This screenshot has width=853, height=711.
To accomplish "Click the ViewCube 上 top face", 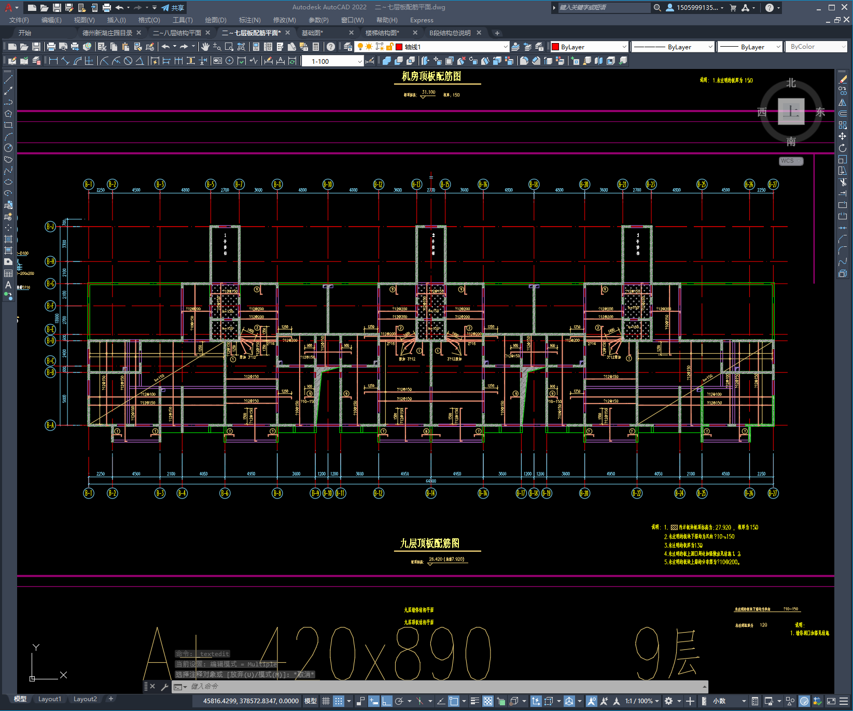I will (x=791, y=111).
